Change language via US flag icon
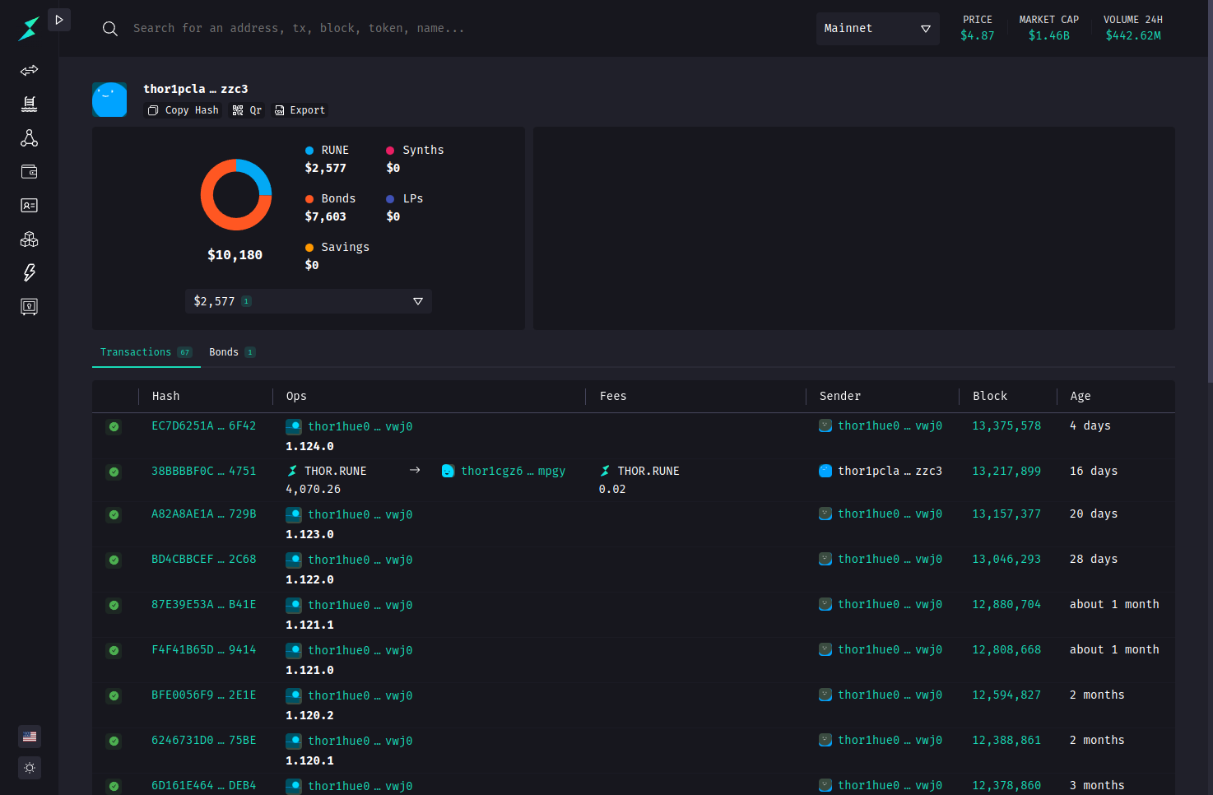The width and height of the screenshot is (1213, 795). tap(30, 737)
